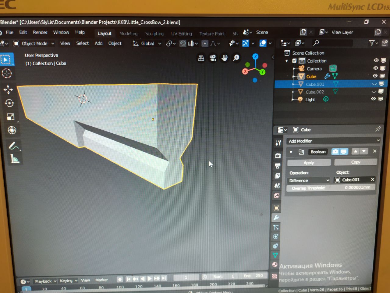The image size is (390, 293).
Task: Toggle proportional editing in header
Action: [x=205, y=43]
